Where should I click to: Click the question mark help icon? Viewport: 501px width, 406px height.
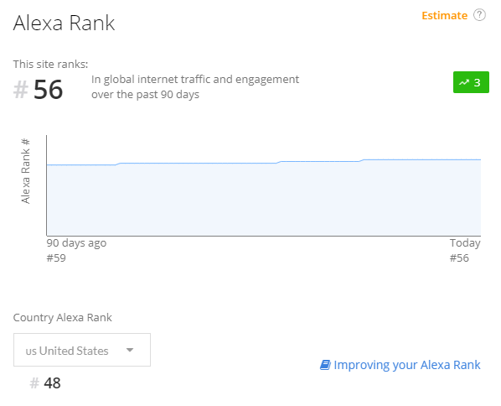click(x=479, y=15)
